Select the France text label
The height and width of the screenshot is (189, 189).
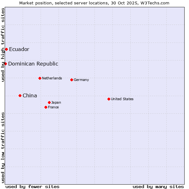(x=53, y=107)
